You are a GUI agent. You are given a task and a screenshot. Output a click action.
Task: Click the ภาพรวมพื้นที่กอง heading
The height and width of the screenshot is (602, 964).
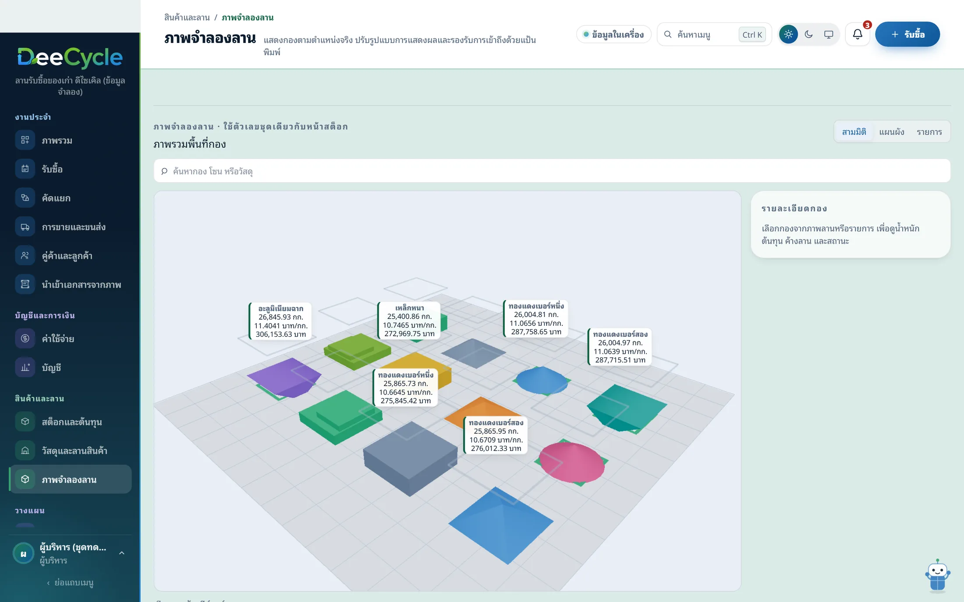(x=190, y=144)
